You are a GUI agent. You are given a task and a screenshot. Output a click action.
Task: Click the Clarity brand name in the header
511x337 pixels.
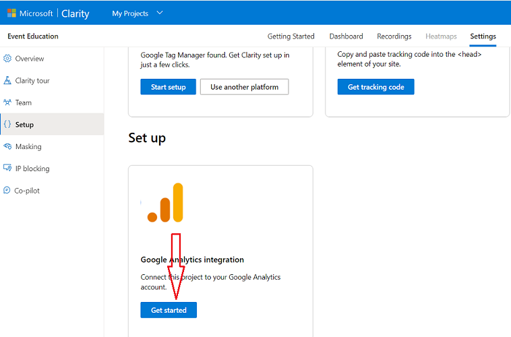pos(76,13)
